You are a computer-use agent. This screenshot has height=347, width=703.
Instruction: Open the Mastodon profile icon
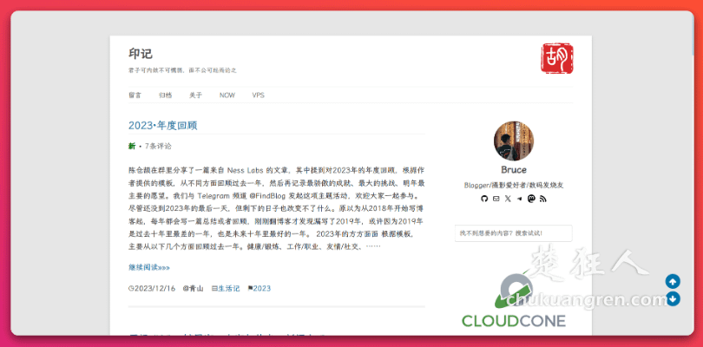(531, 199)
